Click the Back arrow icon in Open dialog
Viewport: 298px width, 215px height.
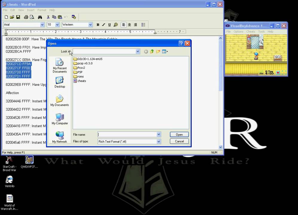146,52
